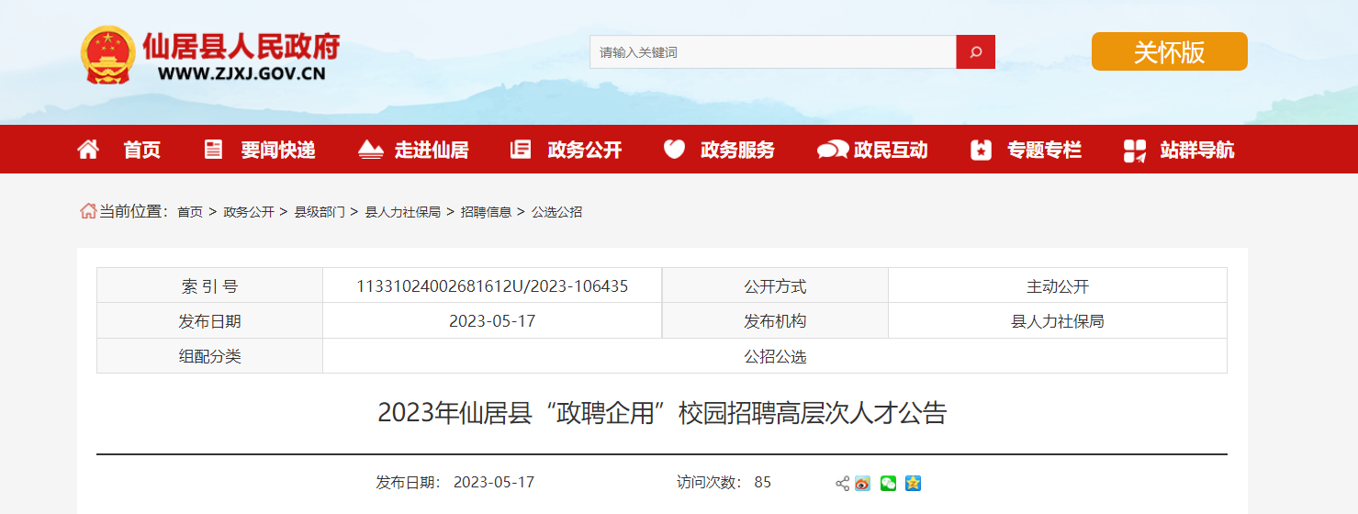Click the 请输入关键词 search field

click(x=773, y=52)
